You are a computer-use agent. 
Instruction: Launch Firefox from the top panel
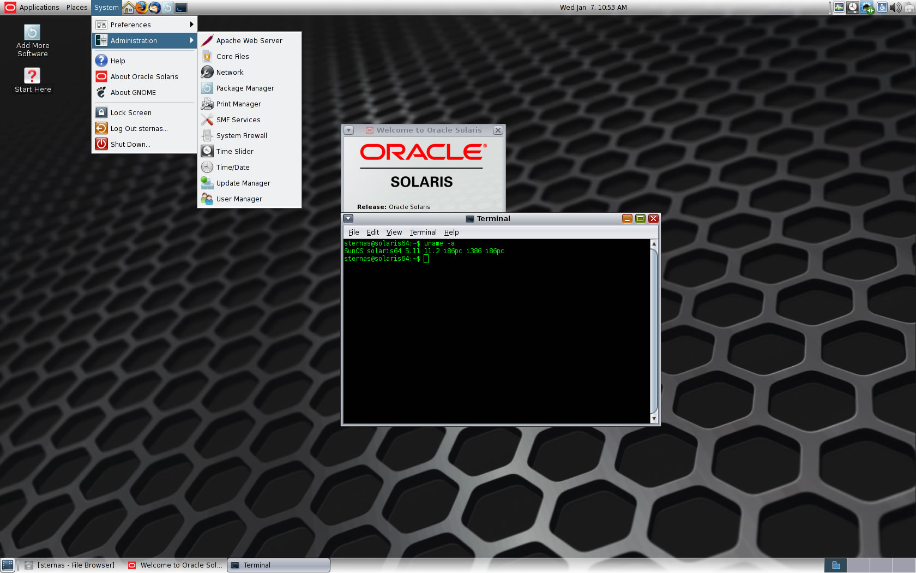click(142, 8)
